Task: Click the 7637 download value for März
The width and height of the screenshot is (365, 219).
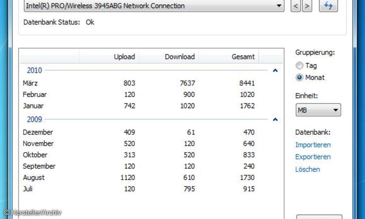Action: pyautogui.click(x=187, y=83)
